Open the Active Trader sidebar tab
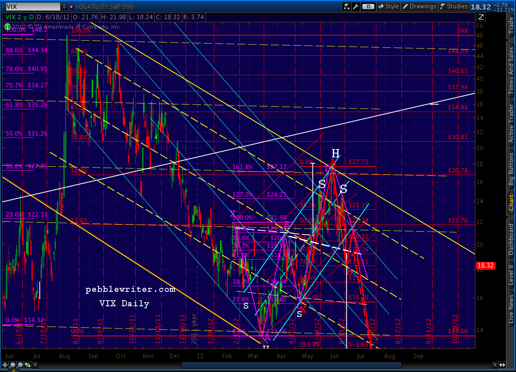This screenshot has height=372, width=516. 511,123
